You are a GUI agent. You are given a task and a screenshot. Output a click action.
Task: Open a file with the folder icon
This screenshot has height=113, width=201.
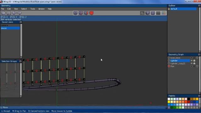(x=3, y=13)
